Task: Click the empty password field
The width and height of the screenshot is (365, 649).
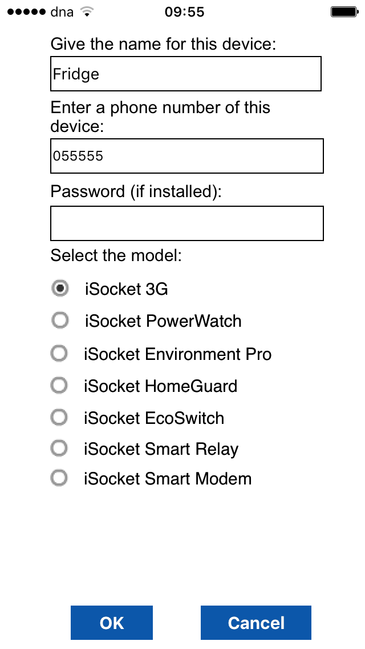Action: [186, 223]
